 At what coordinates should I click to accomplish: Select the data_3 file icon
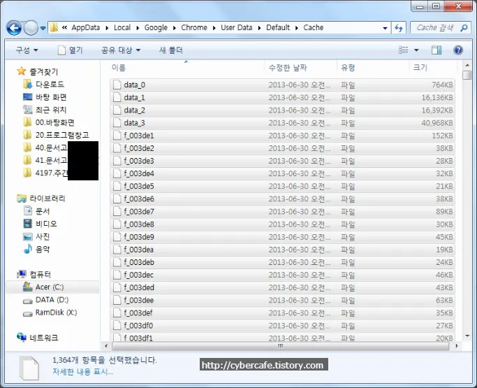[117, 123]
